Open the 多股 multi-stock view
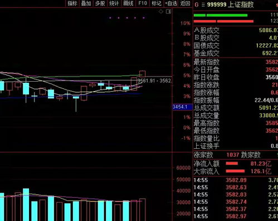The height and width of the screenshot is (221, 278). (100, 3)
